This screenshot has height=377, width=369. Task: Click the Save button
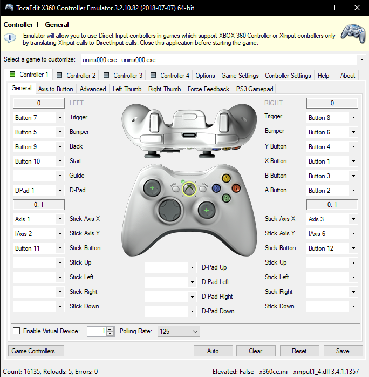tap(343, 351)
